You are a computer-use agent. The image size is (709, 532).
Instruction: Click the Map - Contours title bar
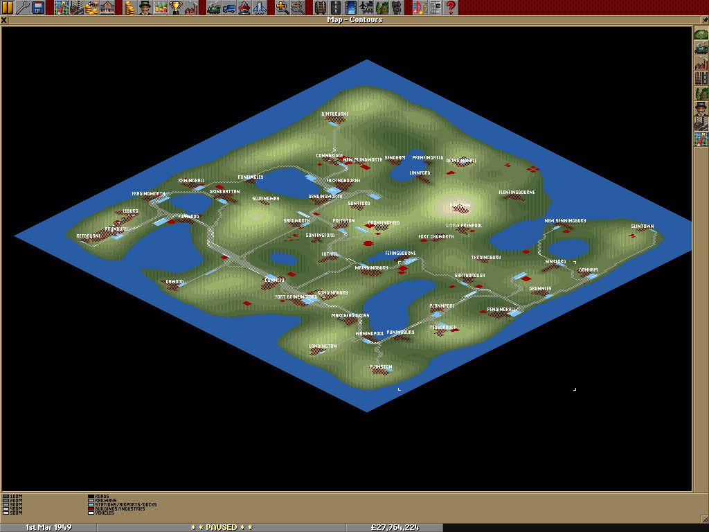(x=354, y=20)
